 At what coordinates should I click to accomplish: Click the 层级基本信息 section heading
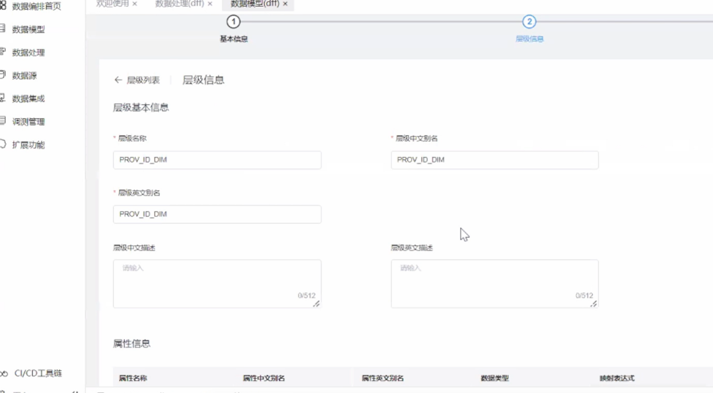tap(141, 107)
